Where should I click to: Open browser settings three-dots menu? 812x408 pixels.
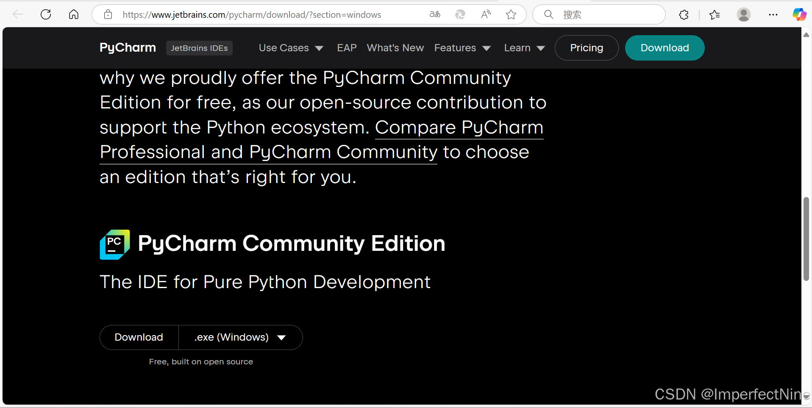click(x=773, y=14)
